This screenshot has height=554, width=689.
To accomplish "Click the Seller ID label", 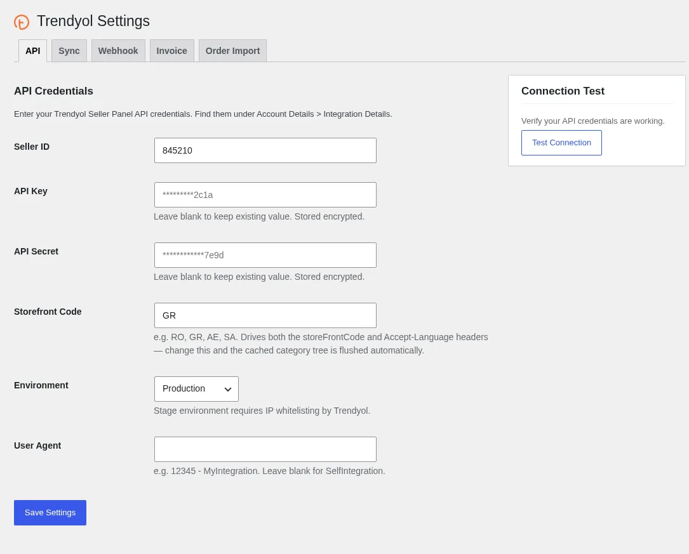I will pyautogui.click(x=32, y=147).
